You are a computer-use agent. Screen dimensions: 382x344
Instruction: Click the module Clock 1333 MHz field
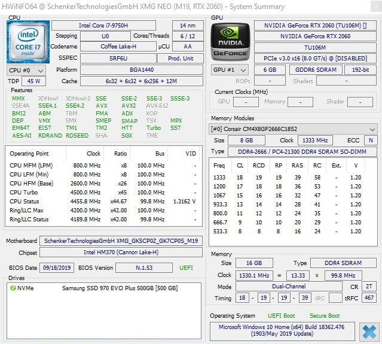pyautogui.click(x=315, y=141)
